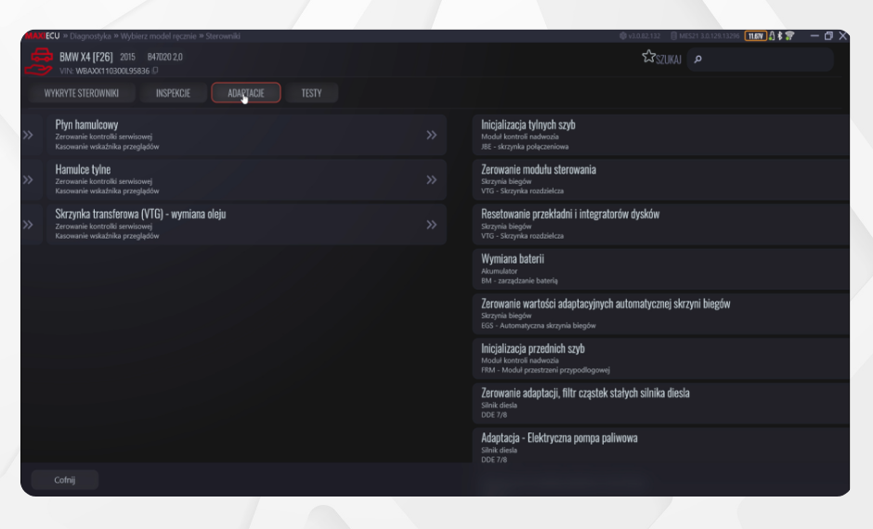Click the software version cube icon
The height and width of the screenshot is (529, 873).
pyautogui.click(x=623, y=35)
